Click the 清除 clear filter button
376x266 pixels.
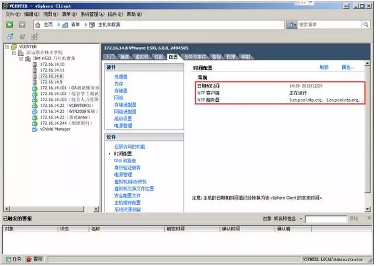click(x=354, y=219)
